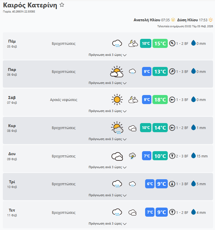
Task: Expand 3-hour forecast for Πέμ 05 Φεβ
Action: click(107, 55)
